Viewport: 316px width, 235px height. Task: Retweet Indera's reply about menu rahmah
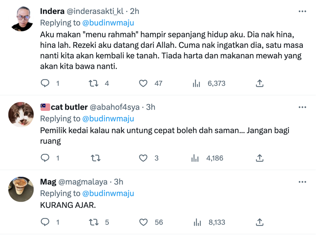point(94,83)
